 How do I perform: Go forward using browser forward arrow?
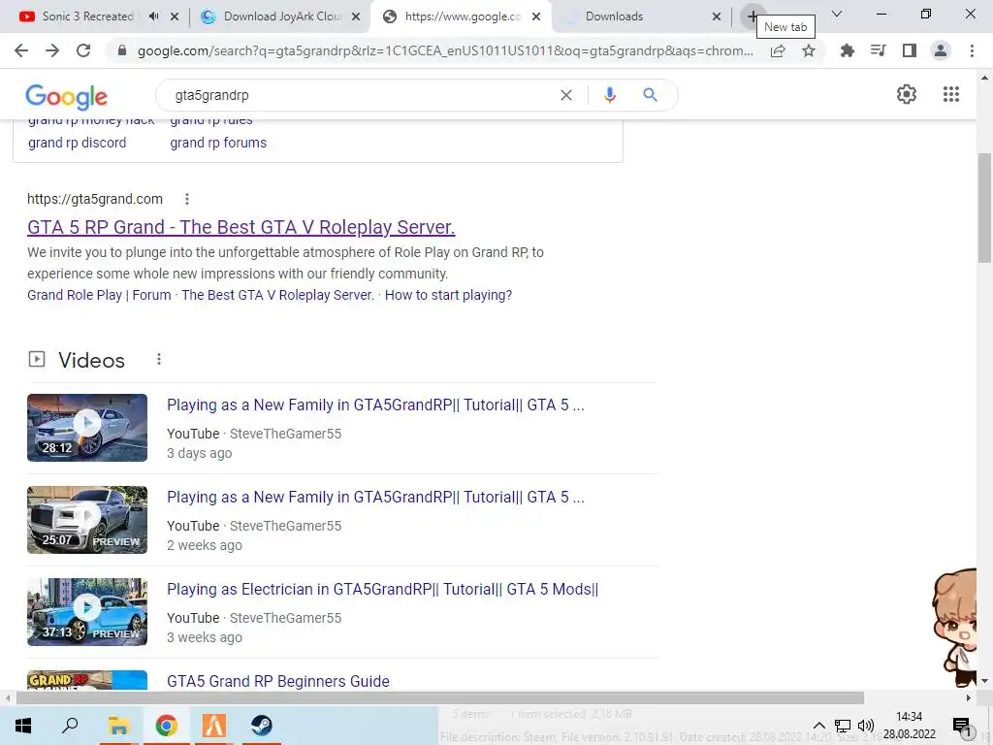pos(52,50)
